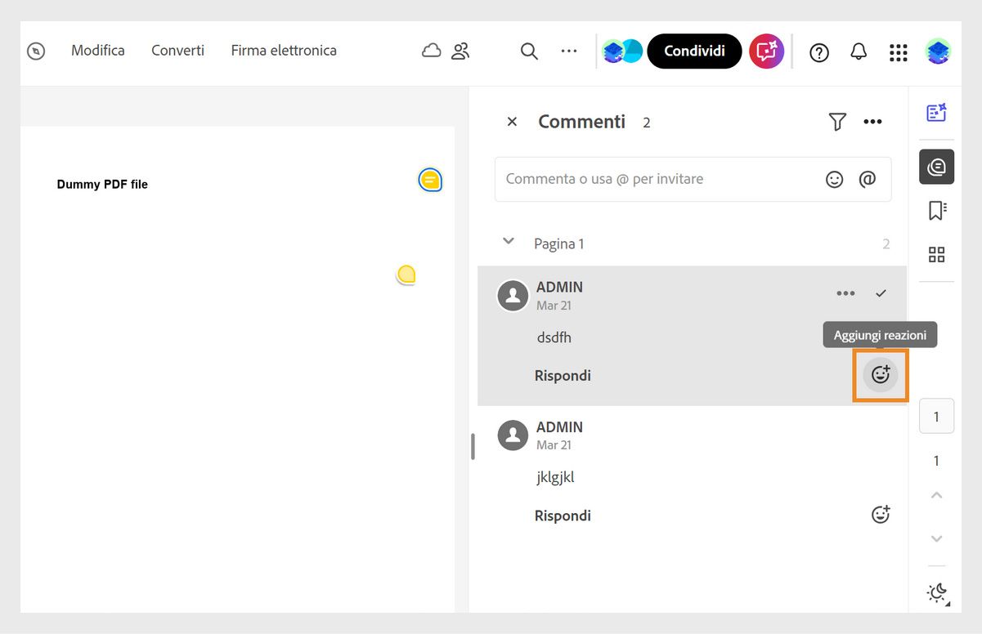Click the comment text input field
The width and height of the screenshot is (982, 634).
pyautogui.click(x=654, y=179)
